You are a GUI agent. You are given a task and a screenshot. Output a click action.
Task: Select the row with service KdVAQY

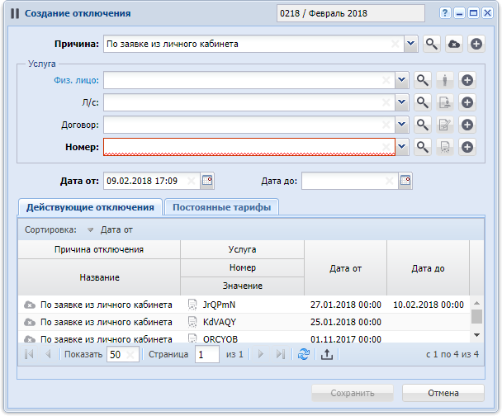pyautogui.click(x=244, y=322)
